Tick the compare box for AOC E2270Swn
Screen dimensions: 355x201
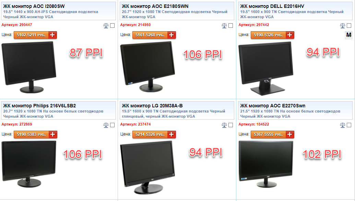point(349,125)
